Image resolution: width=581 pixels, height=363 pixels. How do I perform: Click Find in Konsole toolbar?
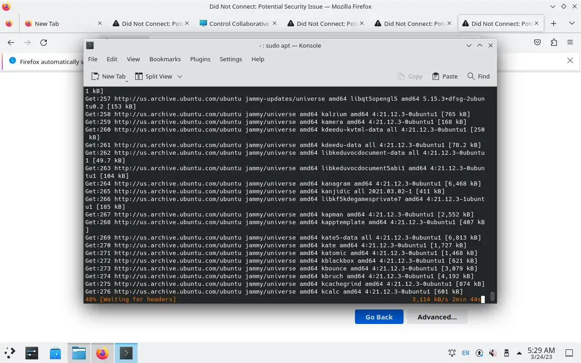[x=478, y=76]
